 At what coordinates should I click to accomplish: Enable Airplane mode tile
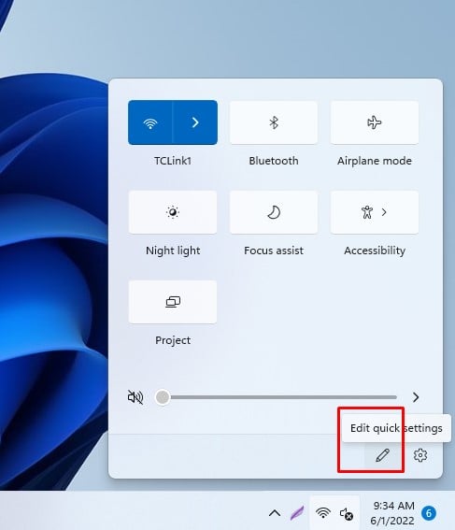coord(375,122)
